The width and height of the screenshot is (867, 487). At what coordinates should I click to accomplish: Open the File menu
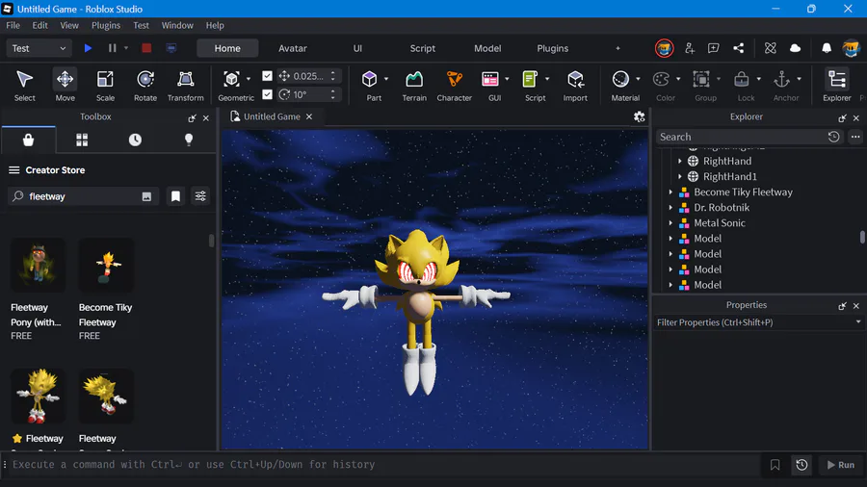coord(13,25)
